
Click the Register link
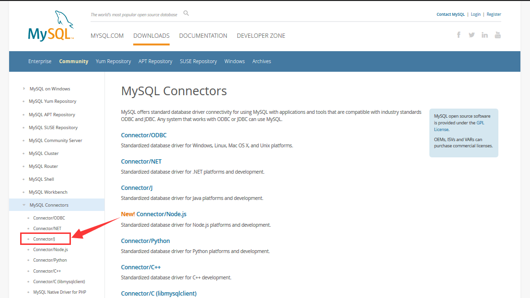click(x=494, y=14)
